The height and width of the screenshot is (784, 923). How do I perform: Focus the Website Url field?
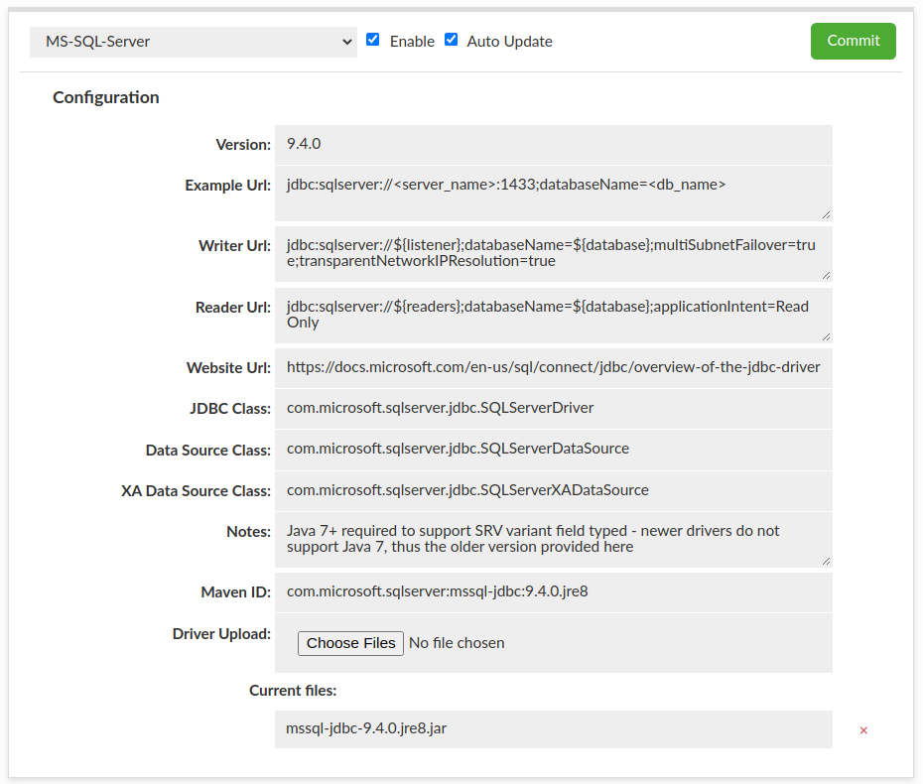[x=553, y=367]
